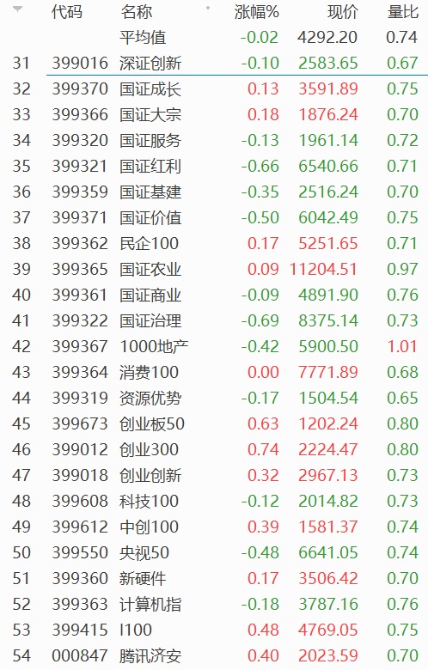
Task: Select the 央视50 row
Action: pos(214,552)
